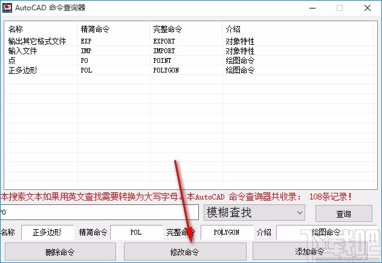Click the IMPORT full command cell
This screenshot has width=382, height=263.
164,51
